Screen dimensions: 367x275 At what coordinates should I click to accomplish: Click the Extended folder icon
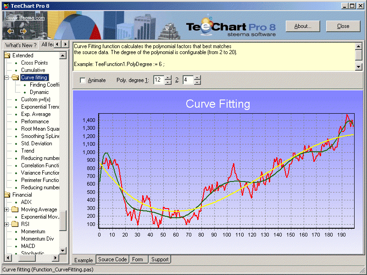[x=7, y=55]
